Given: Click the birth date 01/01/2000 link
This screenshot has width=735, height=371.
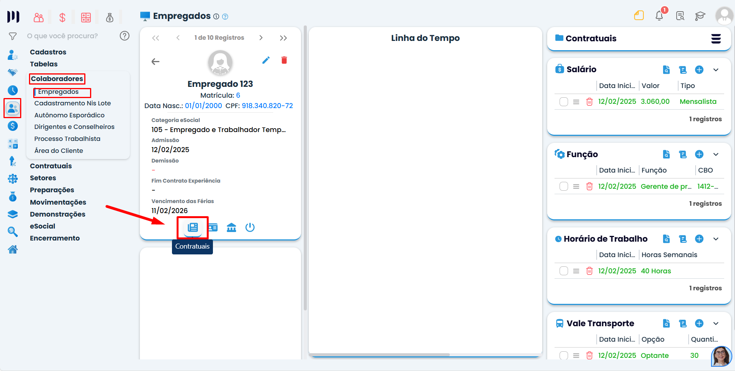Looking at the screenshot, I should click(x=204, y=106).
